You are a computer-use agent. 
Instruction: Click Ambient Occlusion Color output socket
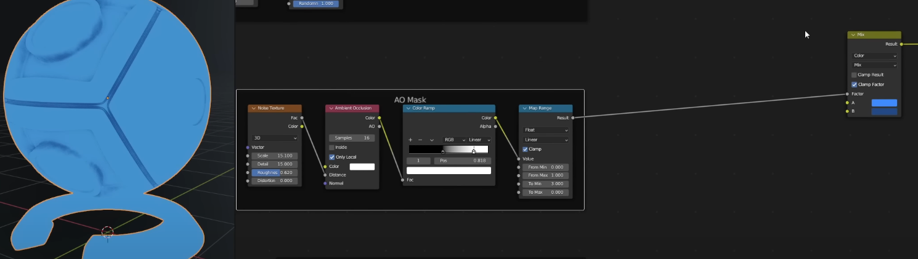click(379, 118)
